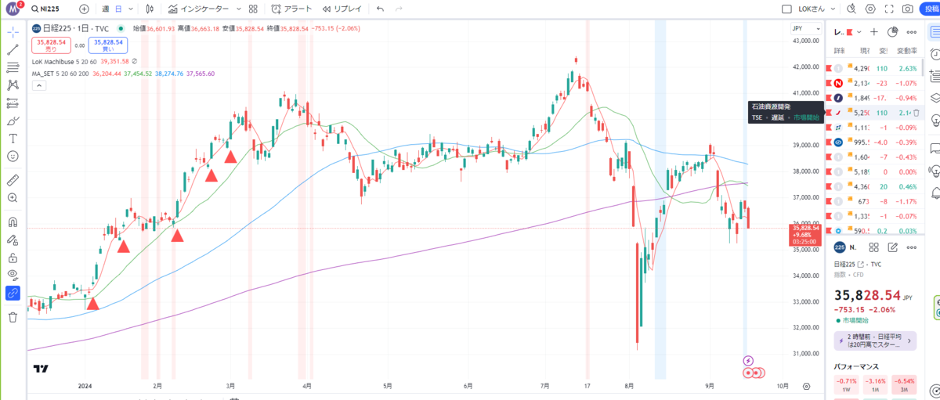Take a chart snapshot with camera
This screenshot has width=940, height=400.
click(907, 9)
